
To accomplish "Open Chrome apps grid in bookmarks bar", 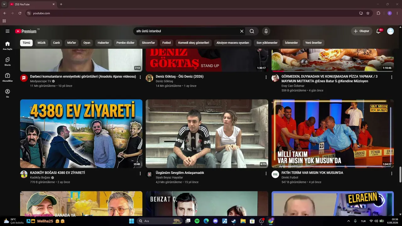I will [x=4, y=21].
